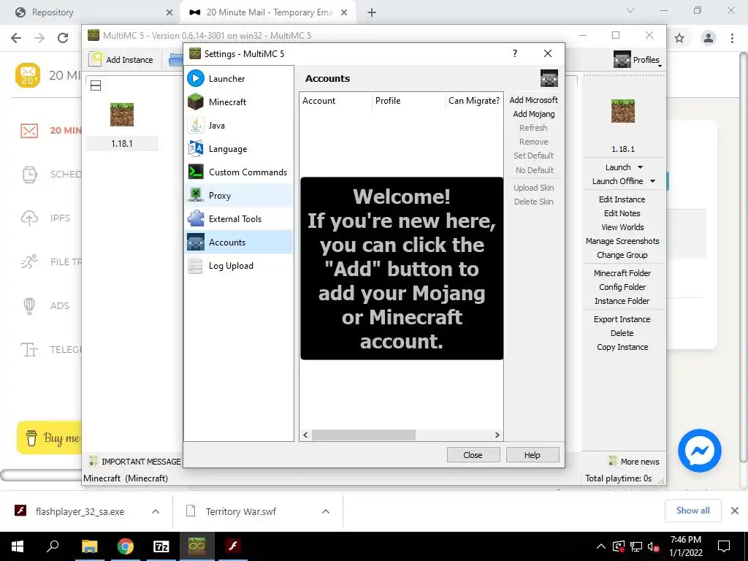Open the External Tools settings page
Image resolution: width=748 pixels, height=561 pixels.
click(x=239, y=219)
